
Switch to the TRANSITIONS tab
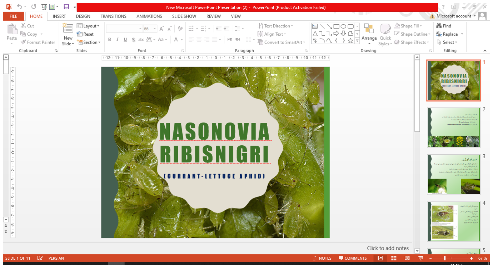(x=113, y=16)
